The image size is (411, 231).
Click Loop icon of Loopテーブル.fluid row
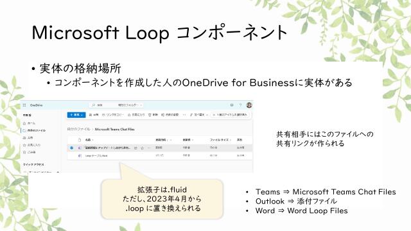pos(80,155)
